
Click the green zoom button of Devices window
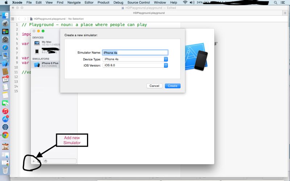point(43,31)
